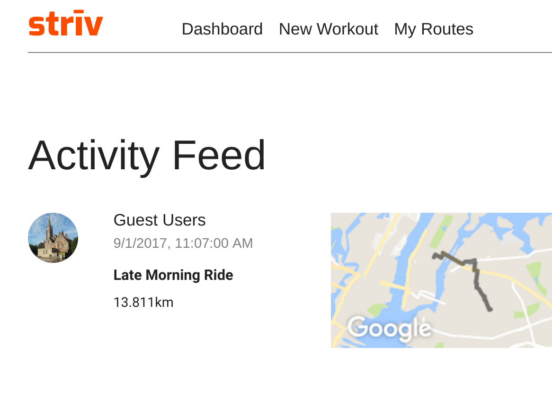
Task: Click the route endpoint on the map
Action: tap(490, 309)
